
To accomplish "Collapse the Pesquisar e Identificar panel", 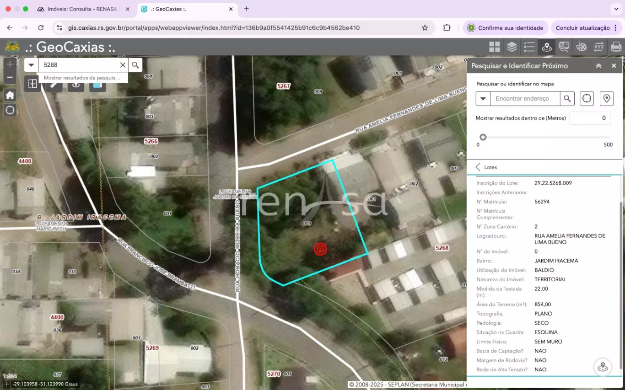I will pyautogui.click(x=598, y=66).
